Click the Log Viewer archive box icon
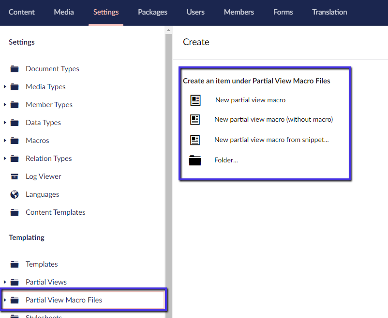This screenshot has width=388, height=318. pos(15,176)
